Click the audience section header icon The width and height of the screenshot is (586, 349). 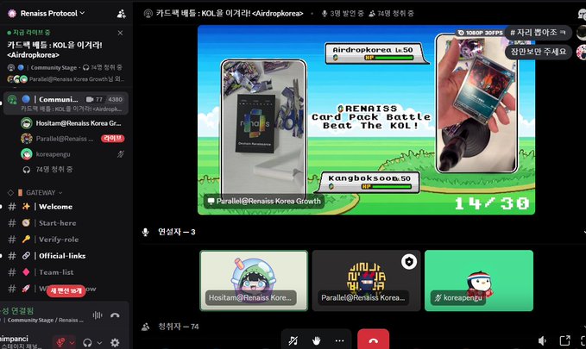[x=145, y=327]
